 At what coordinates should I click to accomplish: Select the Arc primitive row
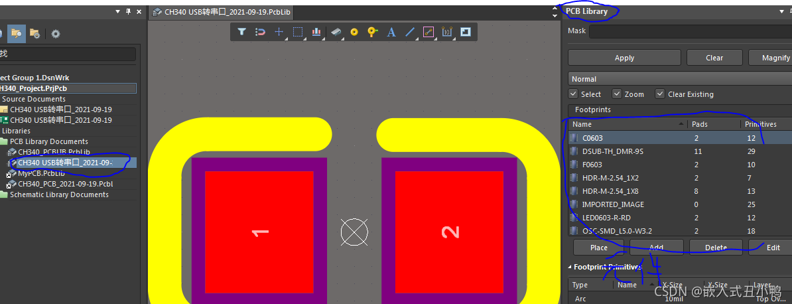(x=680, y=299)
